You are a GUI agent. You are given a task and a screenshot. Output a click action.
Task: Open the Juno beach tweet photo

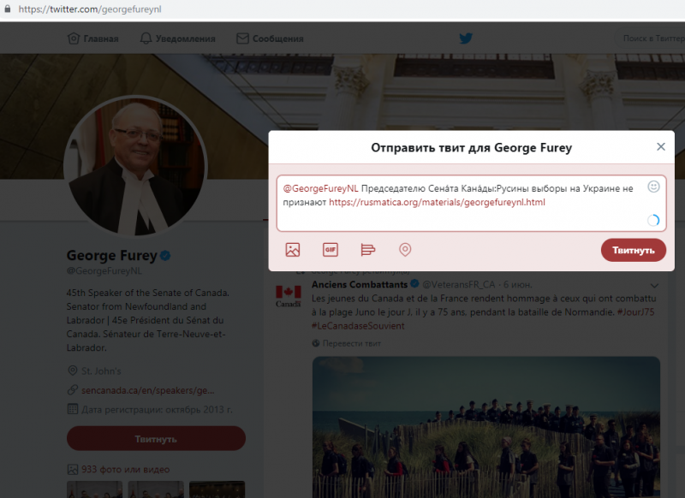click(x=485, y=427)
